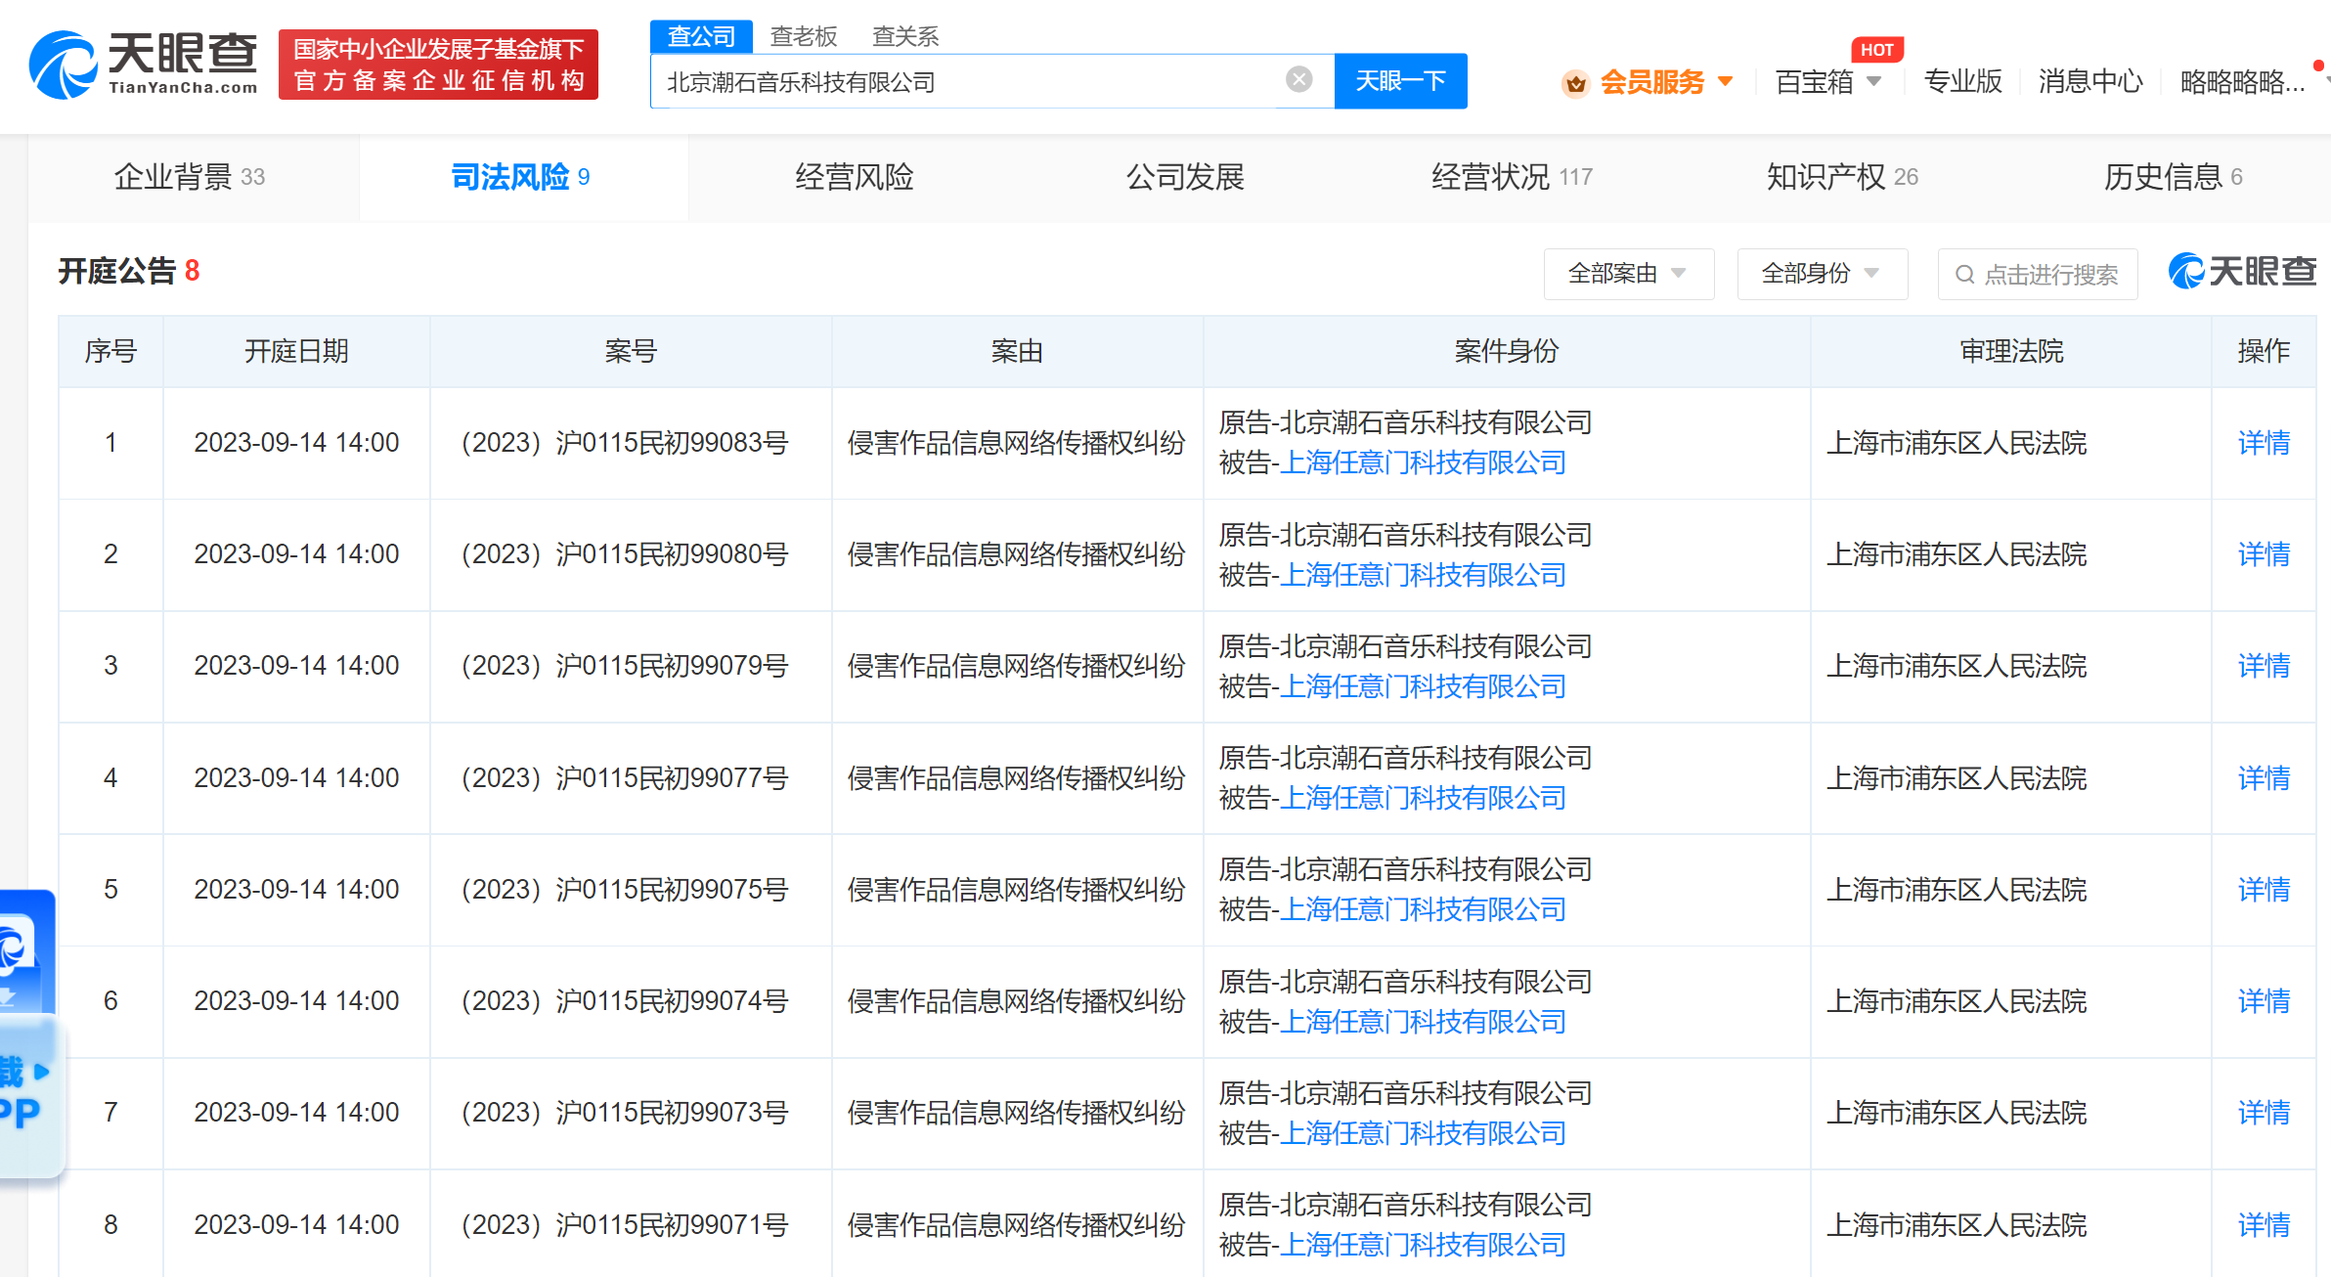Image resolution: width=2331 pixels, height=1277 pixels.
Task: Switch to 查老板 search tab
Action: tap(803, 36)
